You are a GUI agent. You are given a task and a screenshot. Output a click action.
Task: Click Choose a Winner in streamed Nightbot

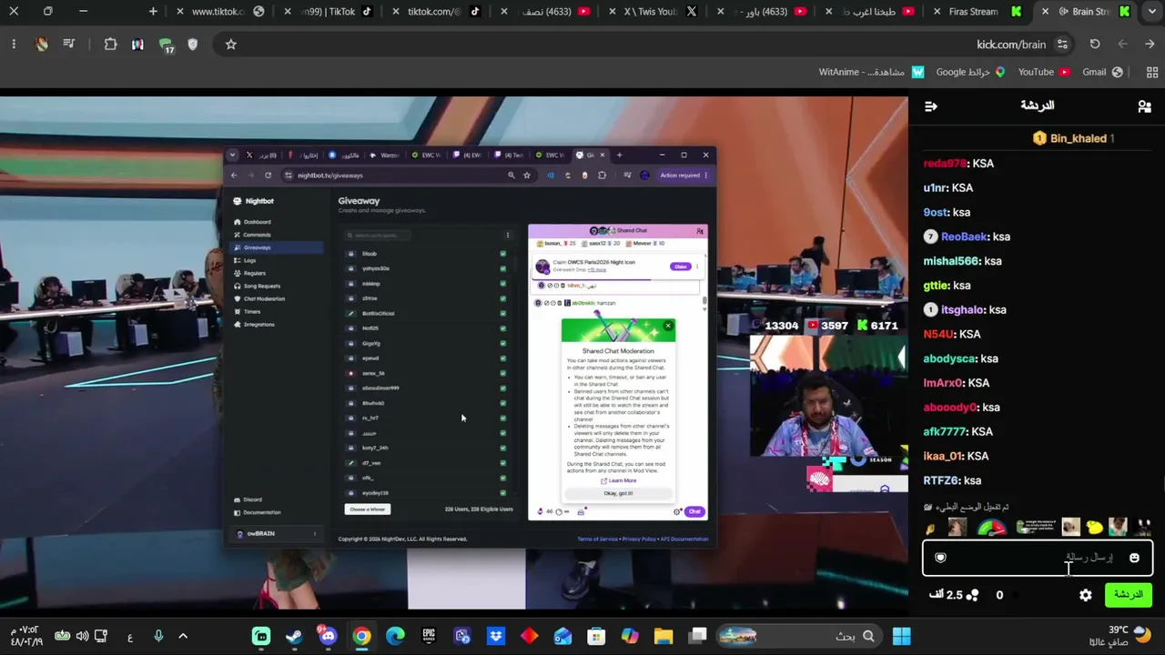point(368,509)
